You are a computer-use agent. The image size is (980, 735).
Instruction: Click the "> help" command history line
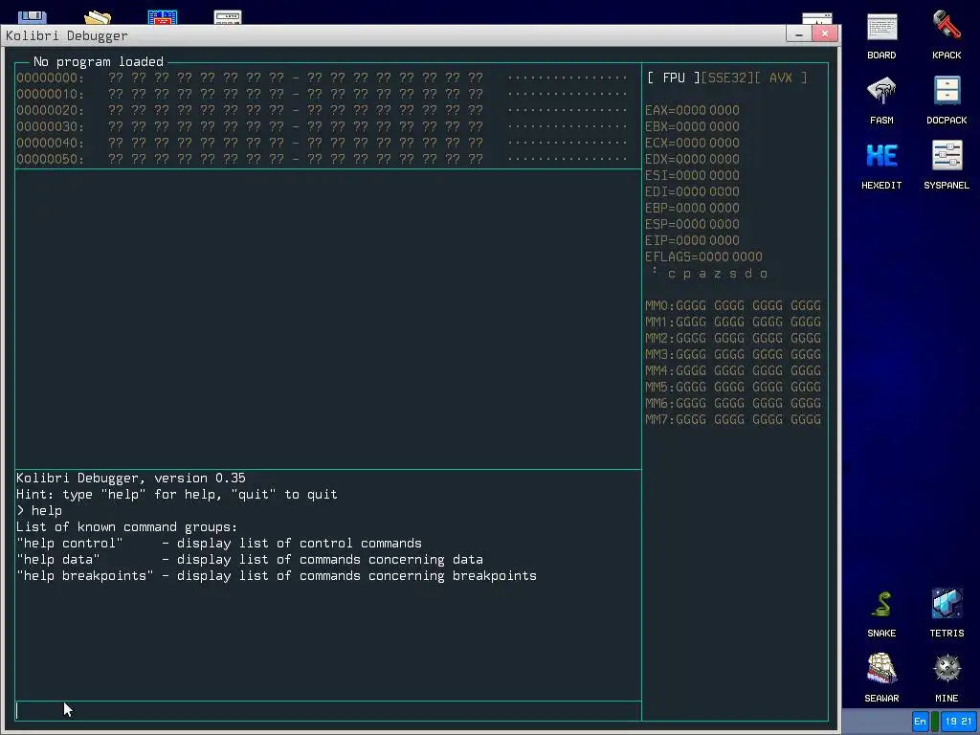(x=39, y=511)
